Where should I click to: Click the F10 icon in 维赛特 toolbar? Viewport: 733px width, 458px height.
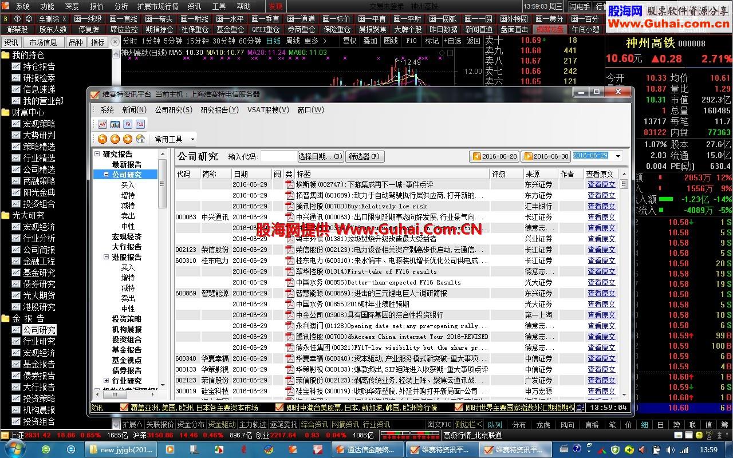(140, 124)
